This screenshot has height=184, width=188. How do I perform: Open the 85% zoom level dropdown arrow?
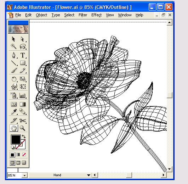pos(24,175)
